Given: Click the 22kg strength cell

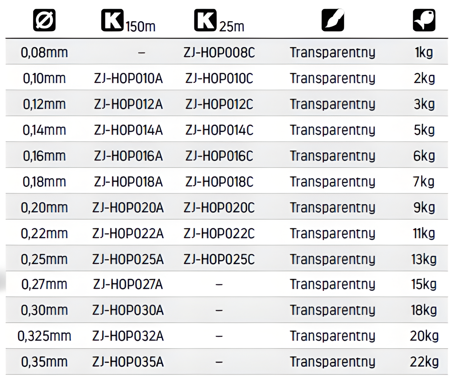Looking at the screenshot, I should [424, 362].
